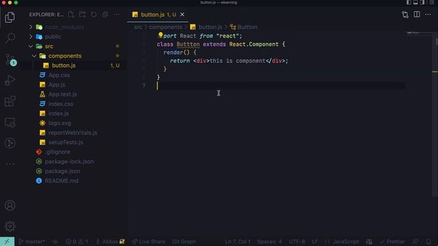Click the eye watch icon in status bar
Viewport: 438px width, 246px height.
[x=55, y=242]
